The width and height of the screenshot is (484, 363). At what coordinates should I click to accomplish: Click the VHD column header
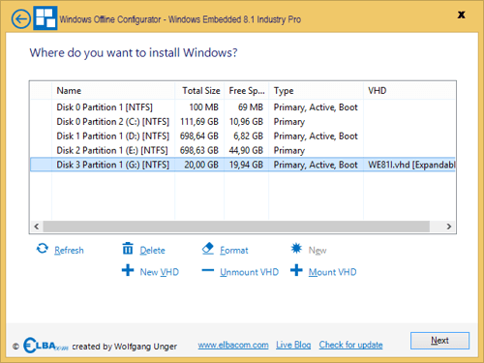point(409,91)
